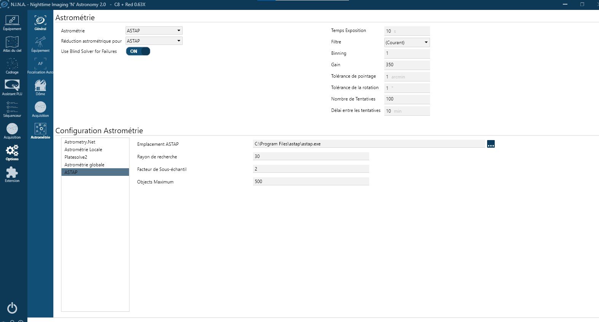The image size is (599, 322).
Task: Click the Gain input field
Action: pos(407,65)
